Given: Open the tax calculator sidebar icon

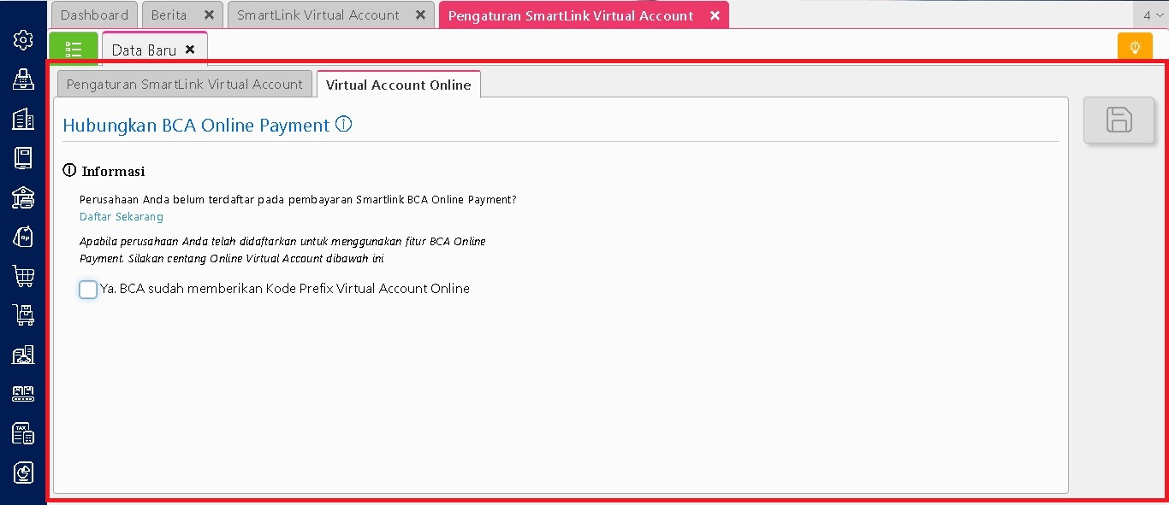Looking at the screenshot, I should [23, 433].
